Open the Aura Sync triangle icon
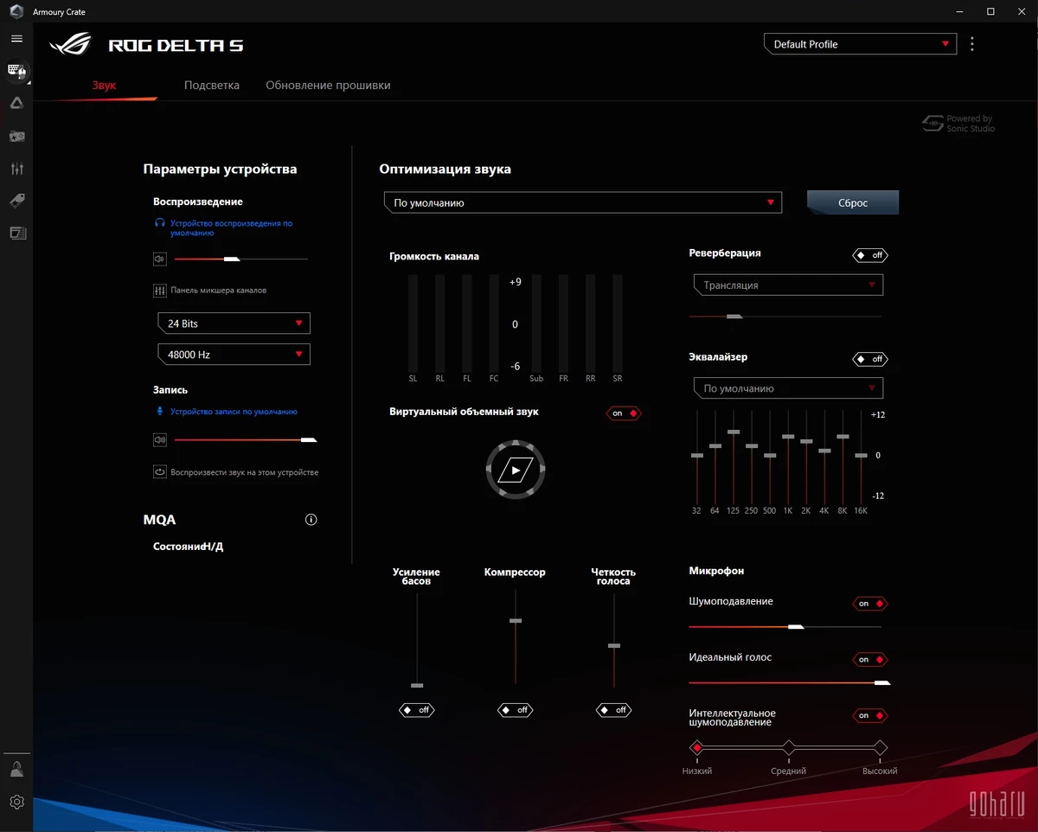1038x832 pixels. click(x=16, y=103)
